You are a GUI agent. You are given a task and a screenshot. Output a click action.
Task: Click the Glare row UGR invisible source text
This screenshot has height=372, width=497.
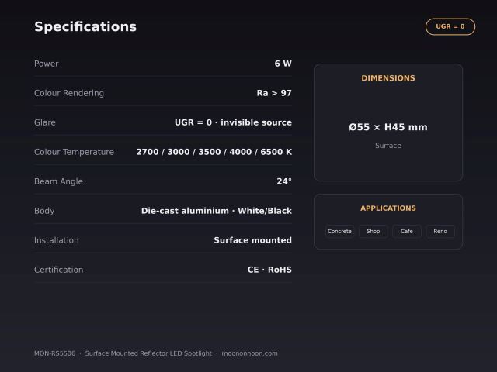tap(233, 122)
